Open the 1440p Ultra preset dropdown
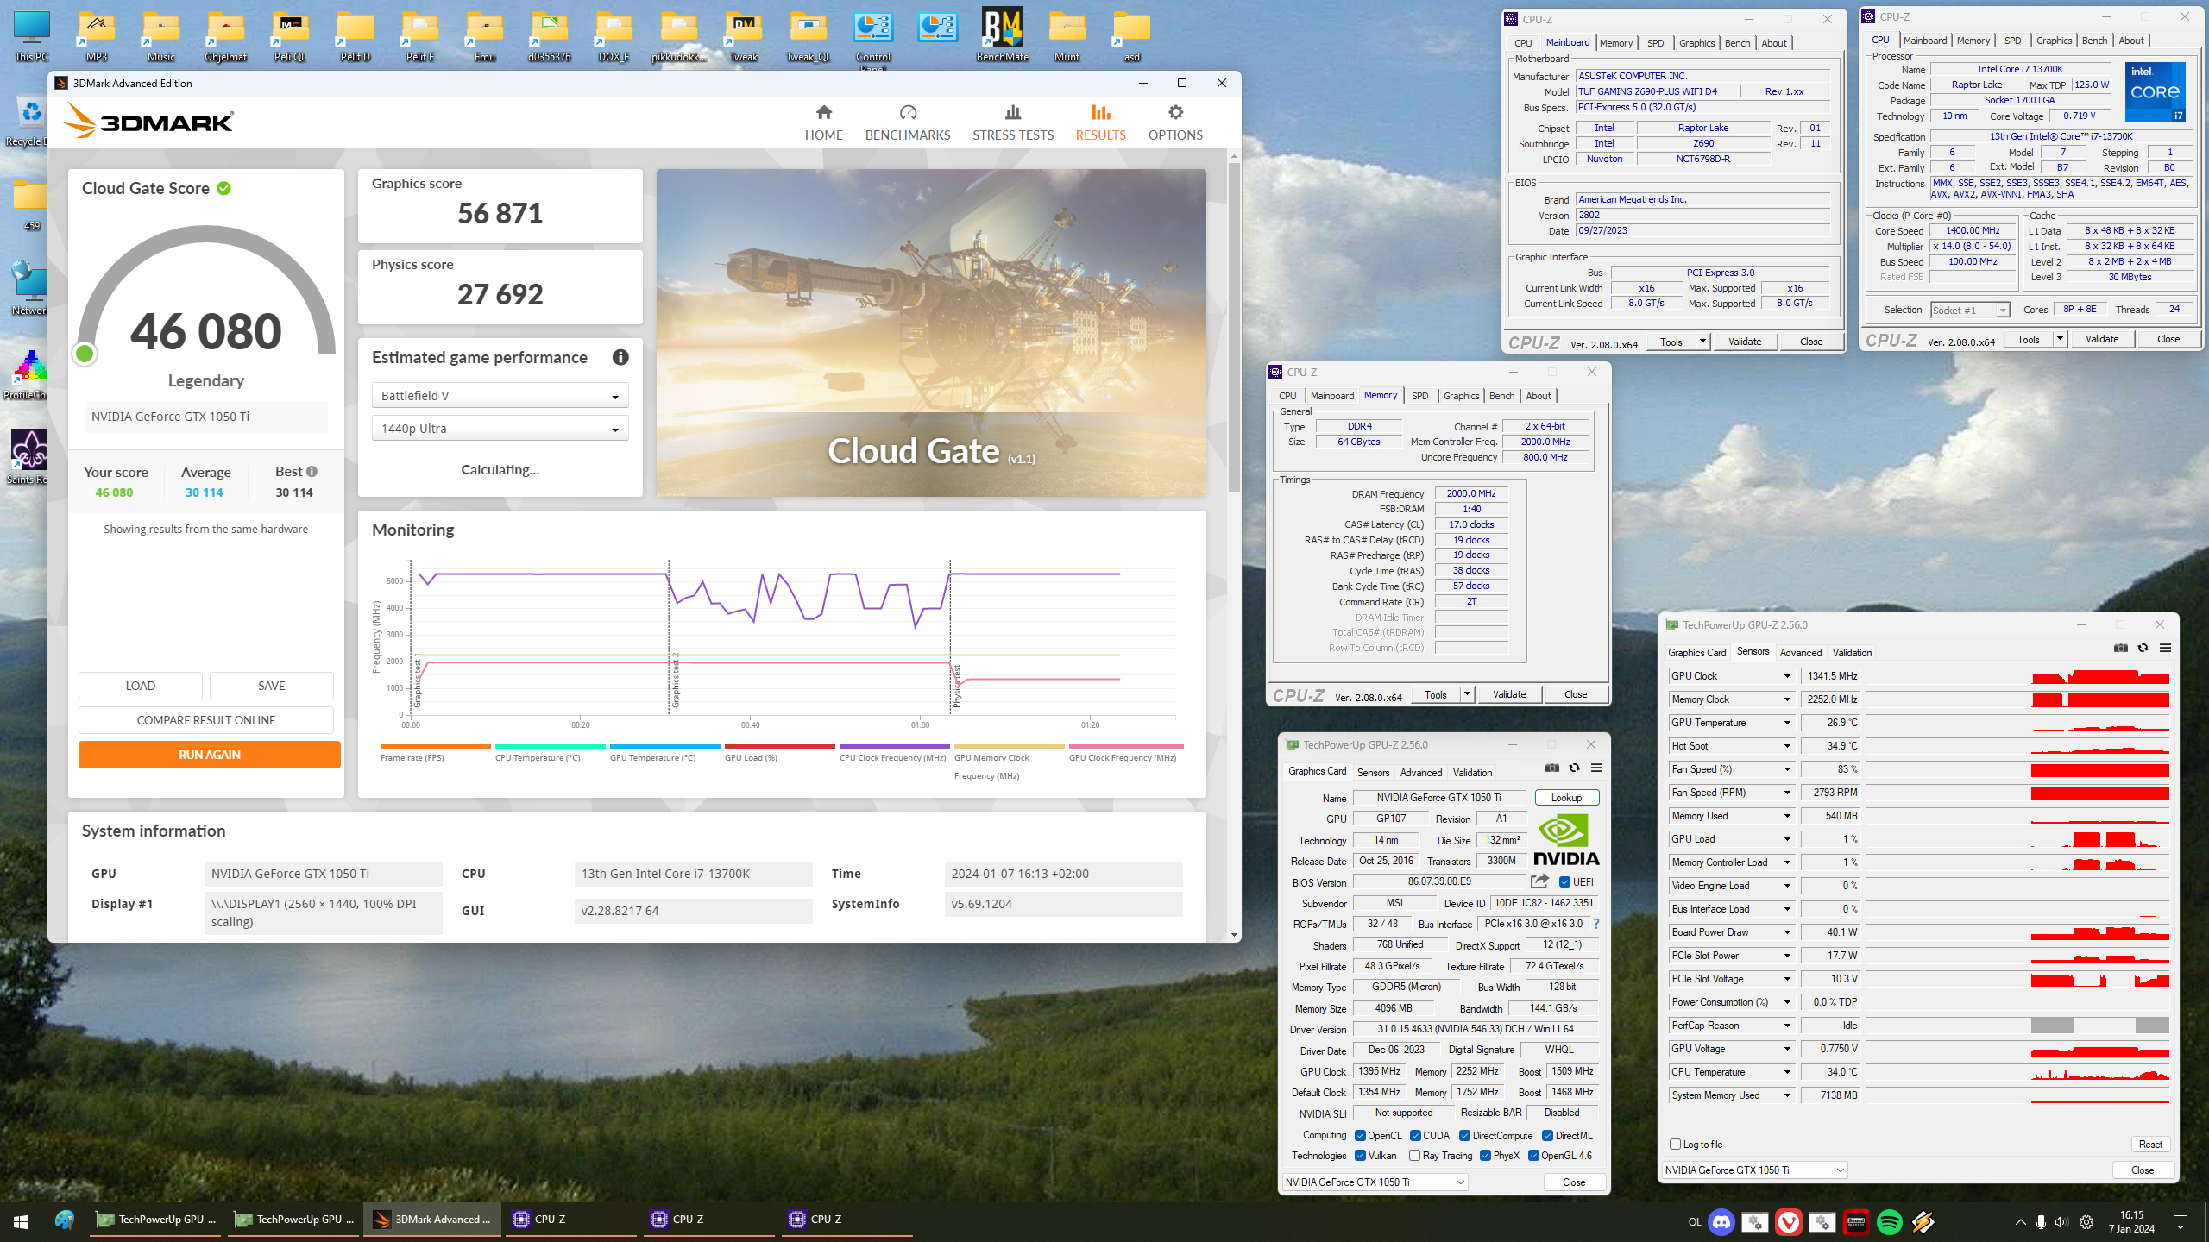Image resolution: width=2209 pixels, height=1242 pixels. (500, 429)
